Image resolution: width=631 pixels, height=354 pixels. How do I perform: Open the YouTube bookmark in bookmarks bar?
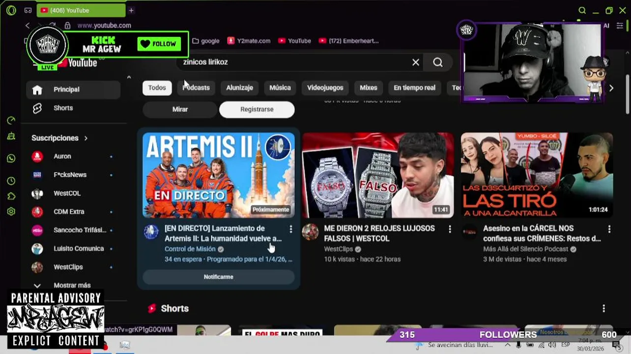294,41
